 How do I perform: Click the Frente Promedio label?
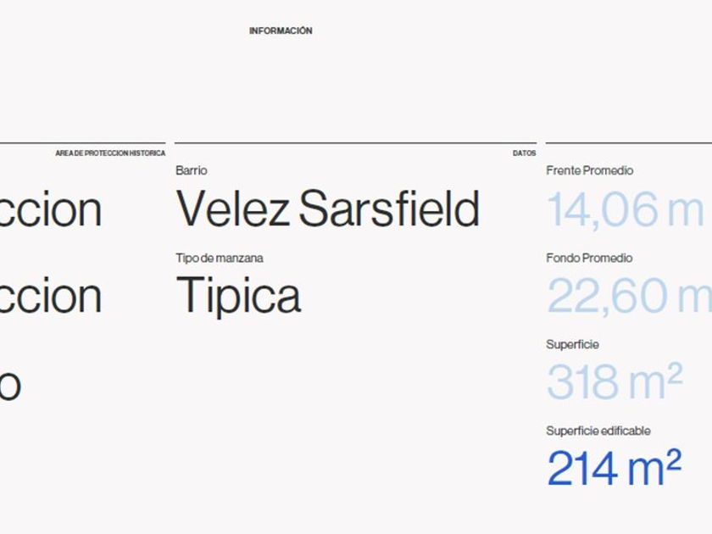click(x=589, y=170)
